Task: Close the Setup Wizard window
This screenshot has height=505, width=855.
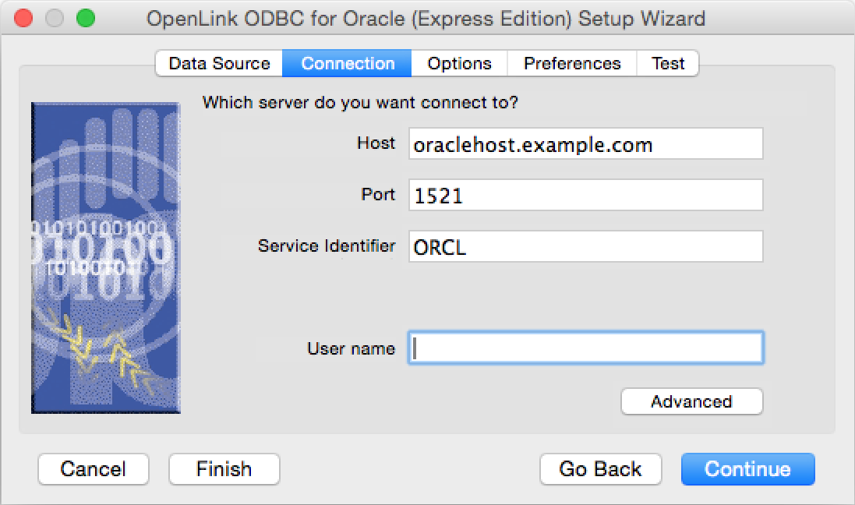Action: click(23, 18)
